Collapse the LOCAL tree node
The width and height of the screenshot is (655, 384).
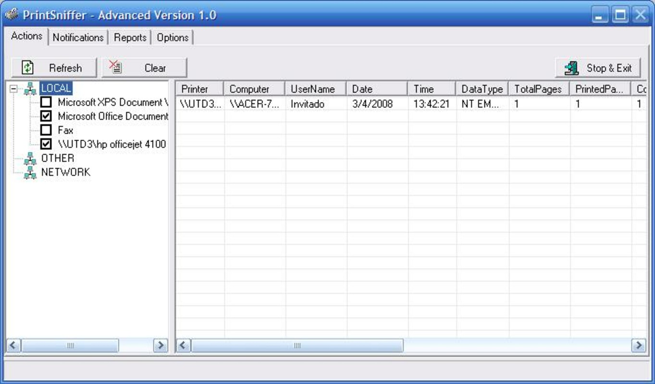coord(13,89)
